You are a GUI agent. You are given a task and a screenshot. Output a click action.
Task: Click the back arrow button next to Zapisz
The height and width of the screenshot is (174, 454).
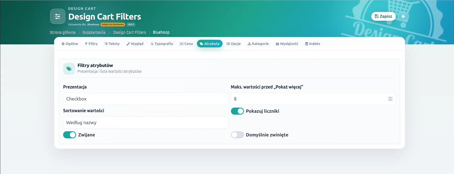coord(403,16)
